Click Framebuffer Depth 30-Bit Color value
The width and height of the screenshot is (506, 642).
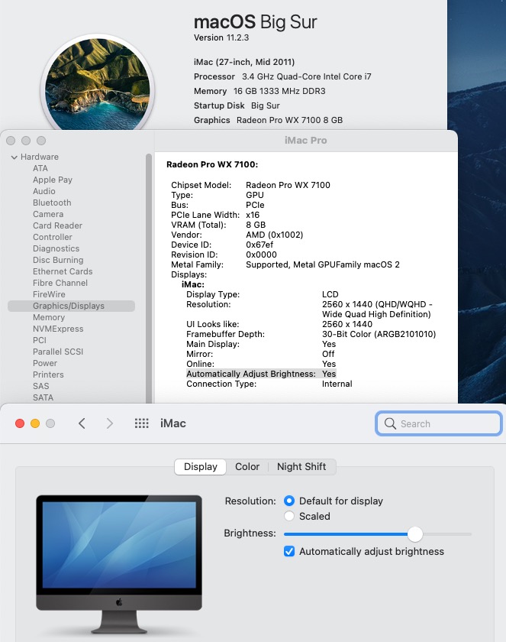click(x=379, y=334)
